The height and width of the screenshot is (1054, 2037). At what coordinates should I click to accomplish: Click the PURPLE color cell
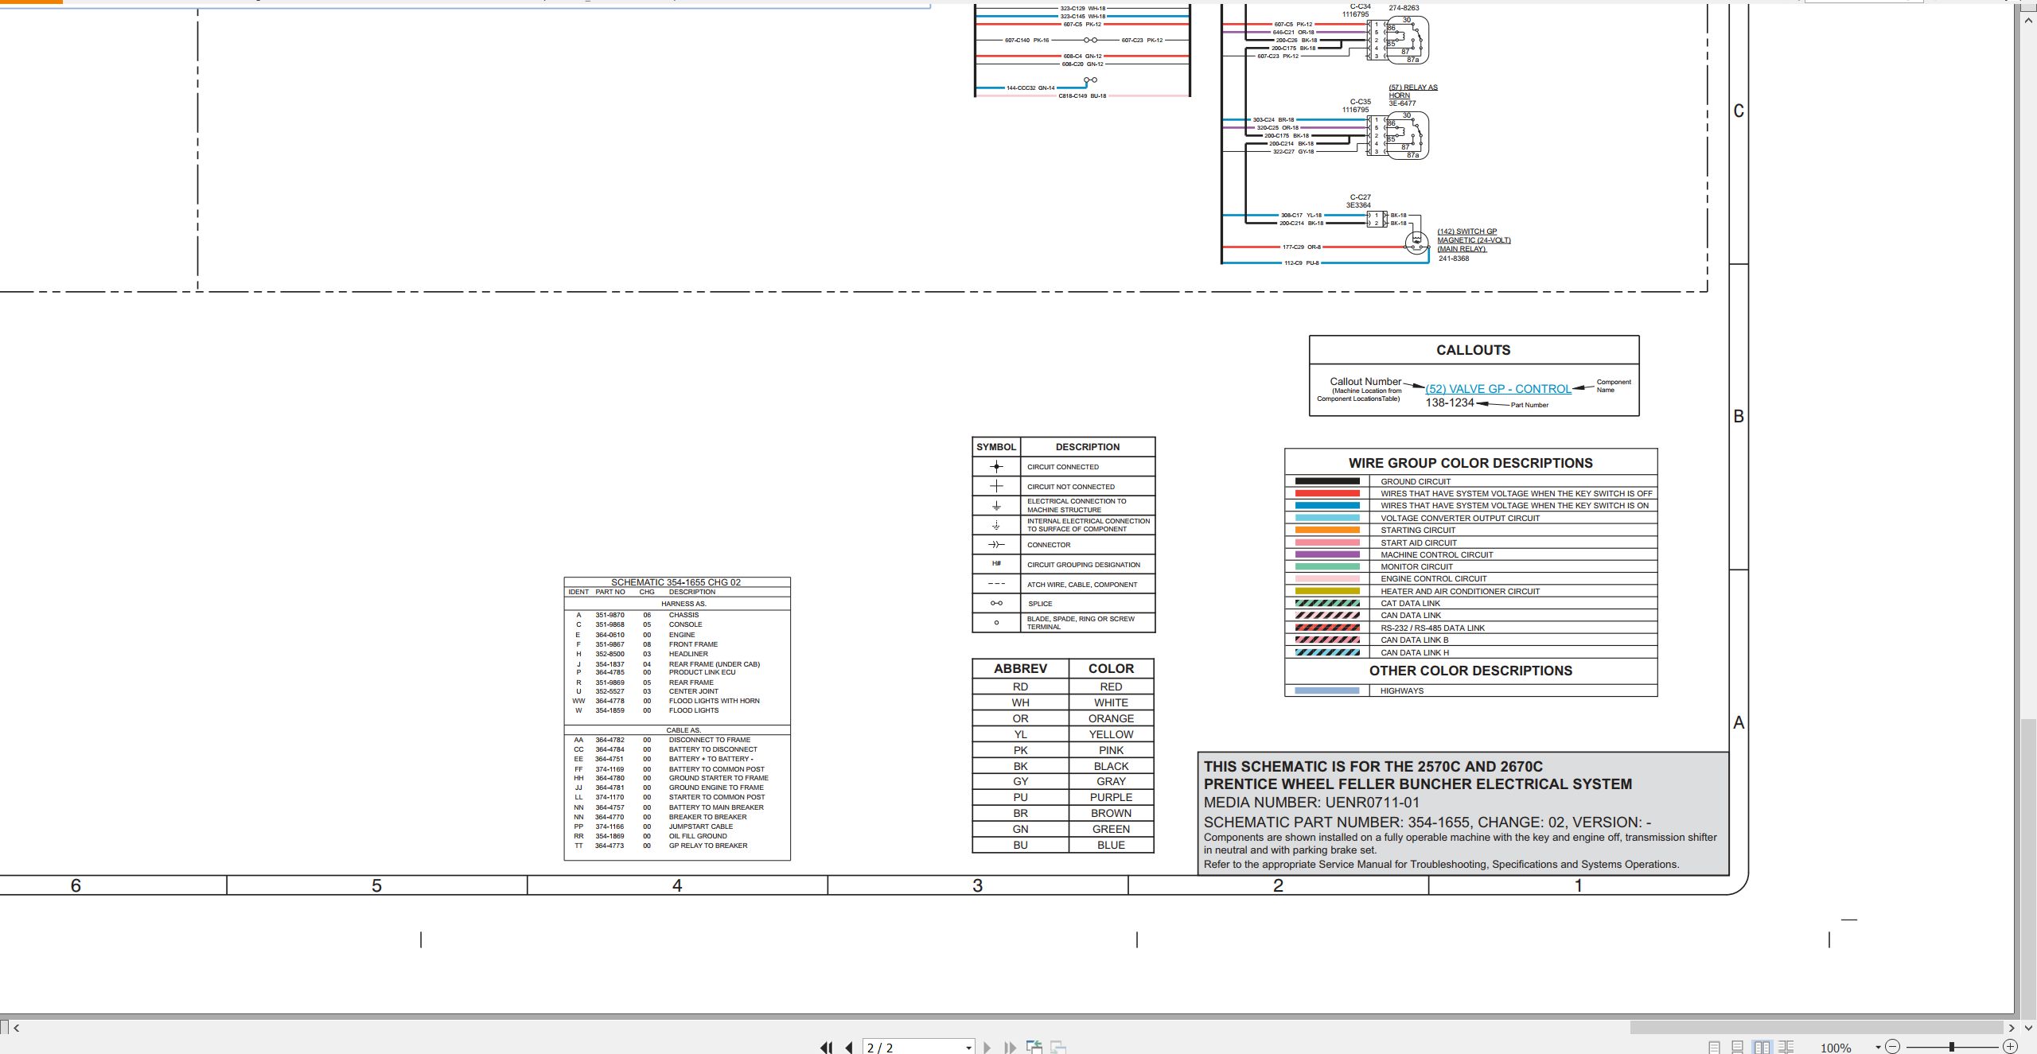1111,797
